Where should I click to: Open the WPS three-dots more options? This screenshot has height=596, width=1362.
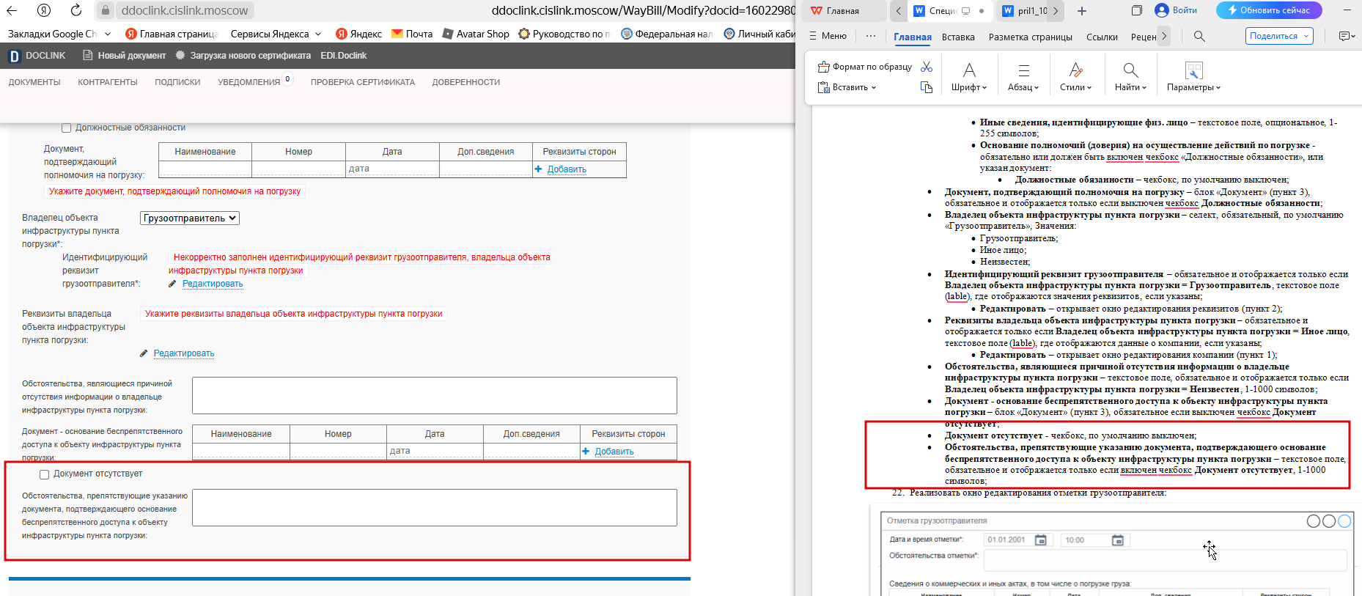pos(871,36)
